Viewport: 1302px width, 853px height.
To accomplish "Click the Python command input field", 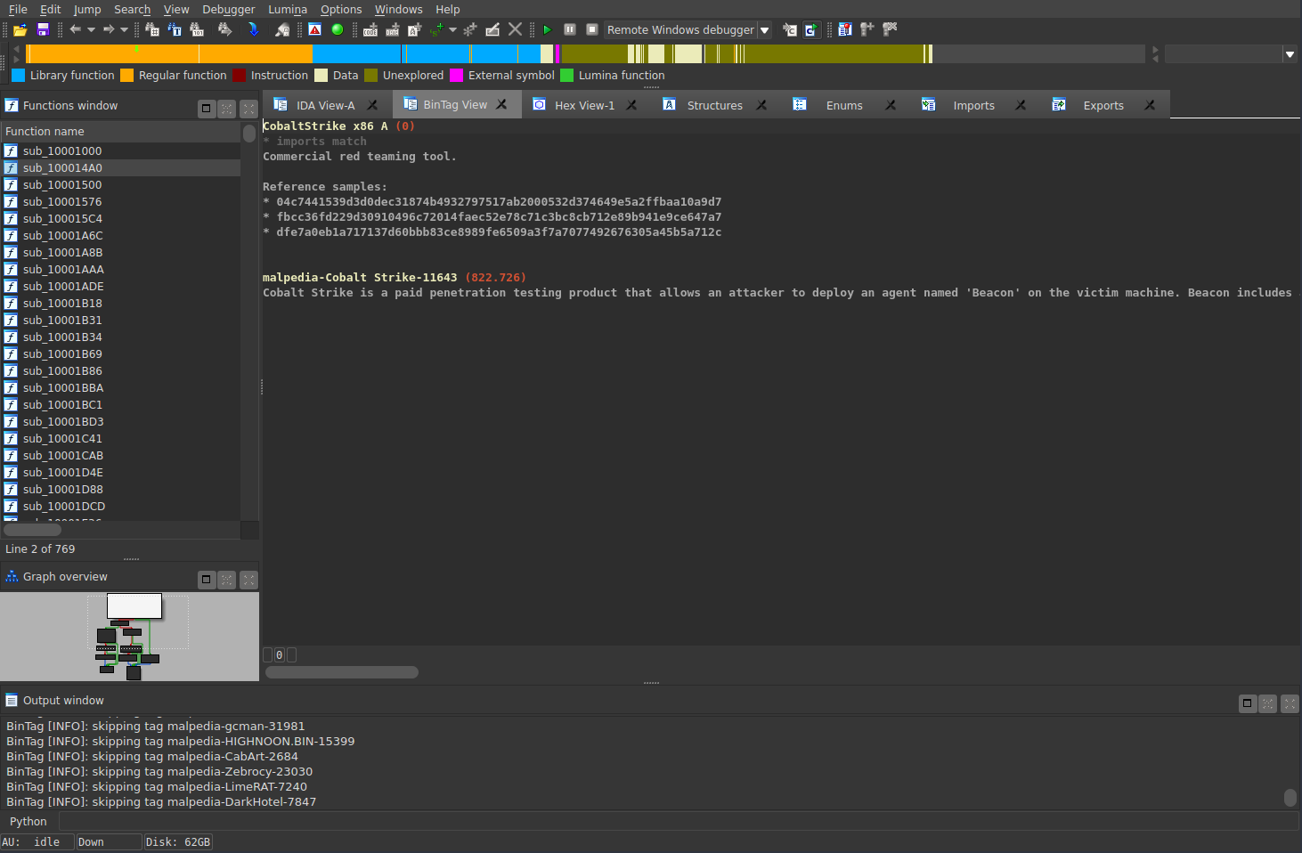I will point(678,821).
